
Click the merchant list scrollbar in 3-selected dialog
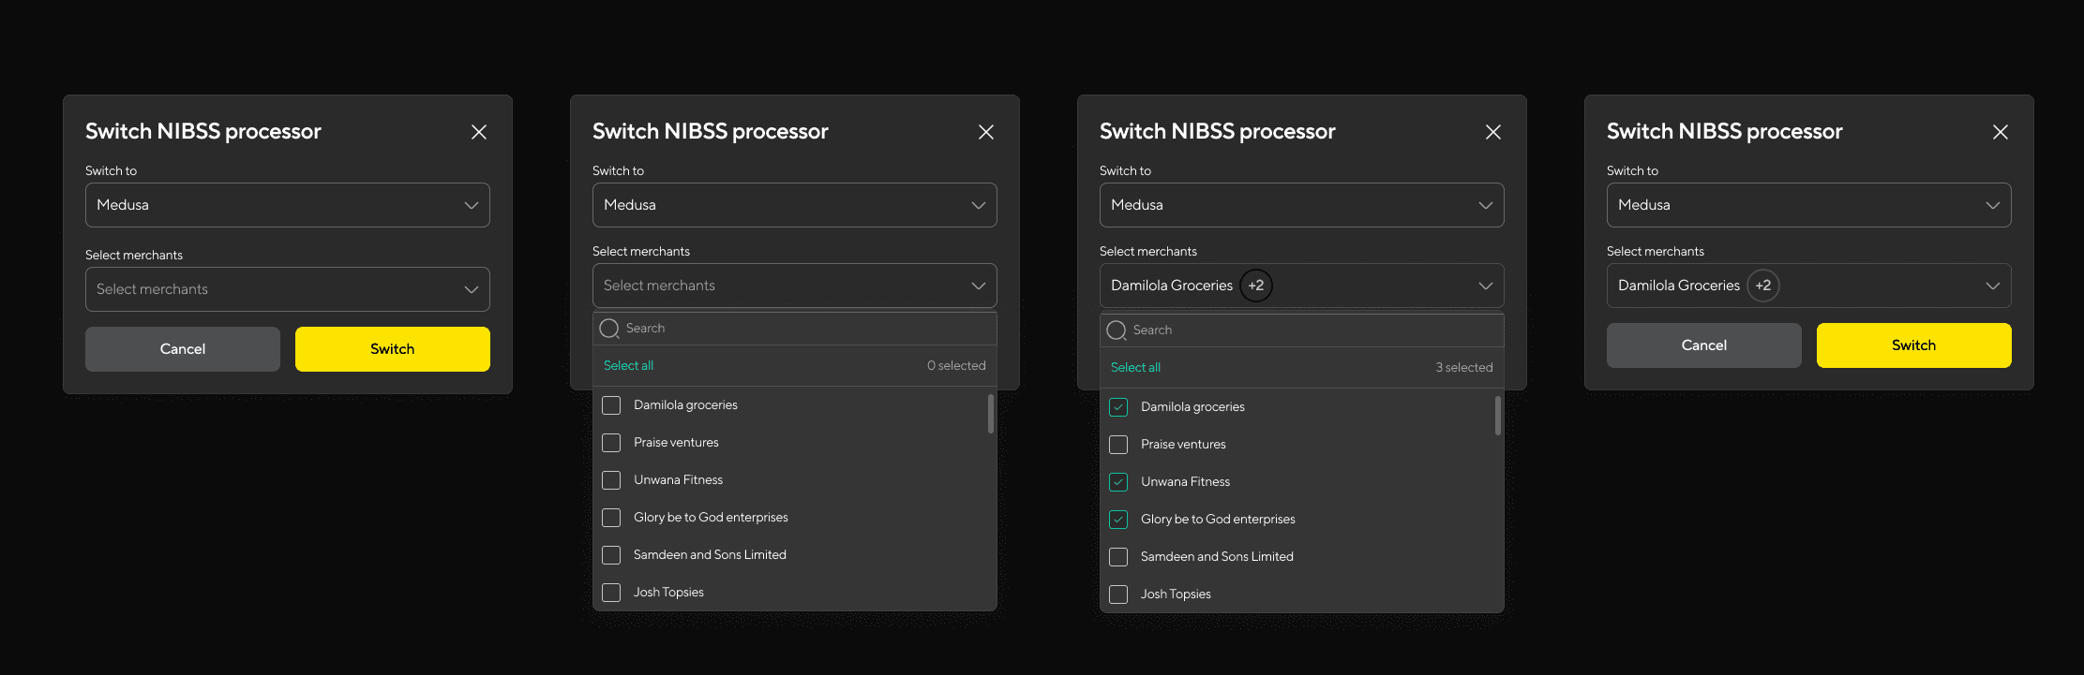point(1497,416)
